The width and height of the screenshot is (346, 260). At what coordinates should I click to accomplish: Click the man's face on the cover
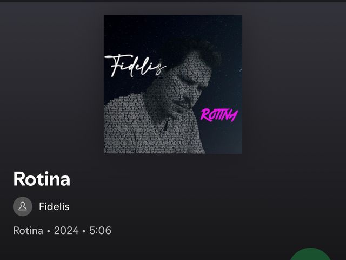188,87
